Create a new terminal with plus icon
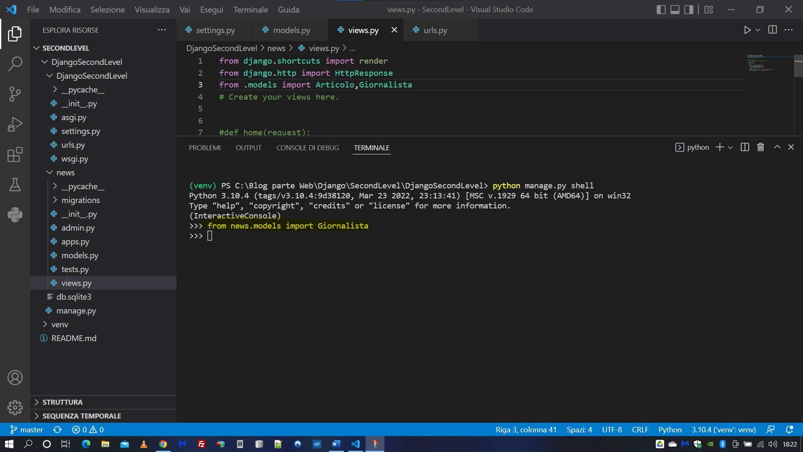Image resolution: width=803 pixels, height=452 pixels. point(720,147)
